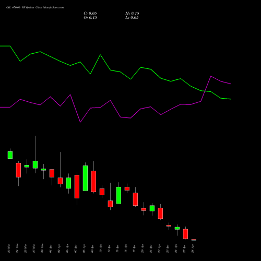
Task: Click the purple indicator line's lowest dip
Action: 80,122
